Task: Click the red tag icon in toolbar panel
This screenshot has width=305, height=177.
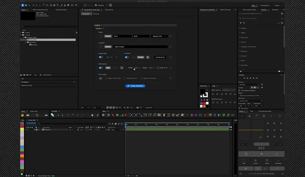Action: click(x=113, y=115)
